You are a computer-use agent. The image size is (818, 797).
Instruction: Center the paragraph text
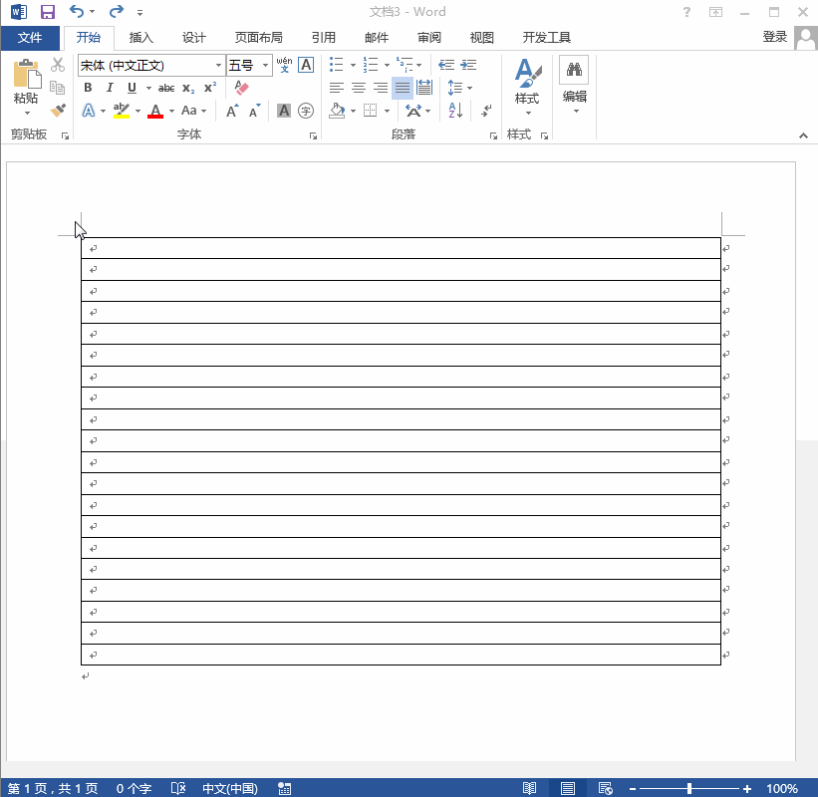[359, 88]
